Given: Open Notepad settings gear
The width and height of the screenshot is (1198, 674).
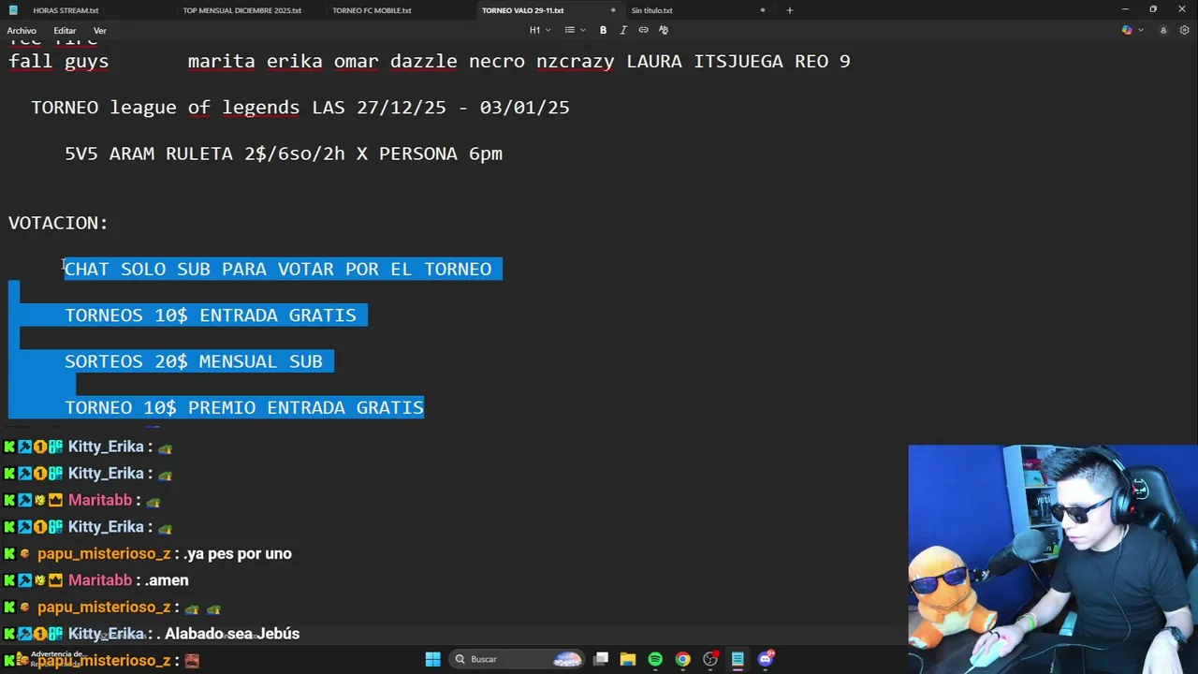Looking at the screenshot, I should pos(1184,30).
